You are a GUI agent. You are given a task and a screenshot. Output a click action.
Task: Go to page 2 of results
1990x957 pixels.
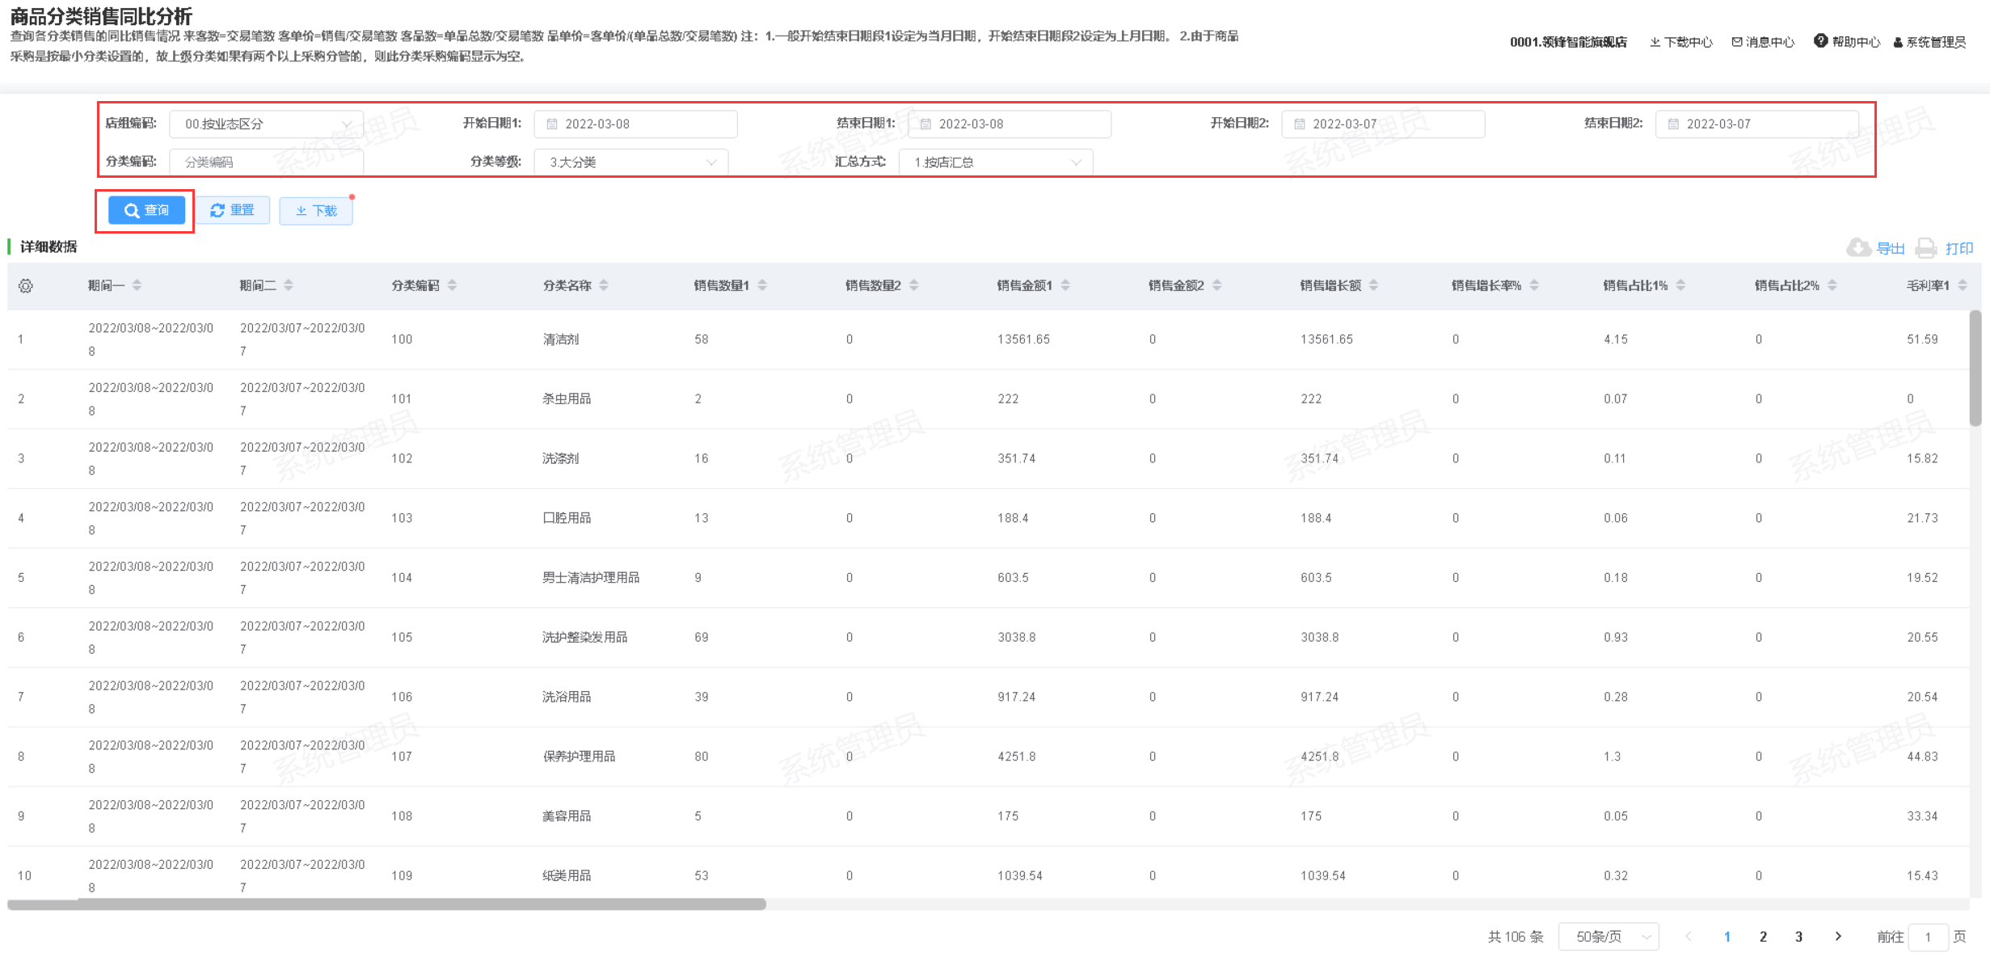pos(1763,936)
